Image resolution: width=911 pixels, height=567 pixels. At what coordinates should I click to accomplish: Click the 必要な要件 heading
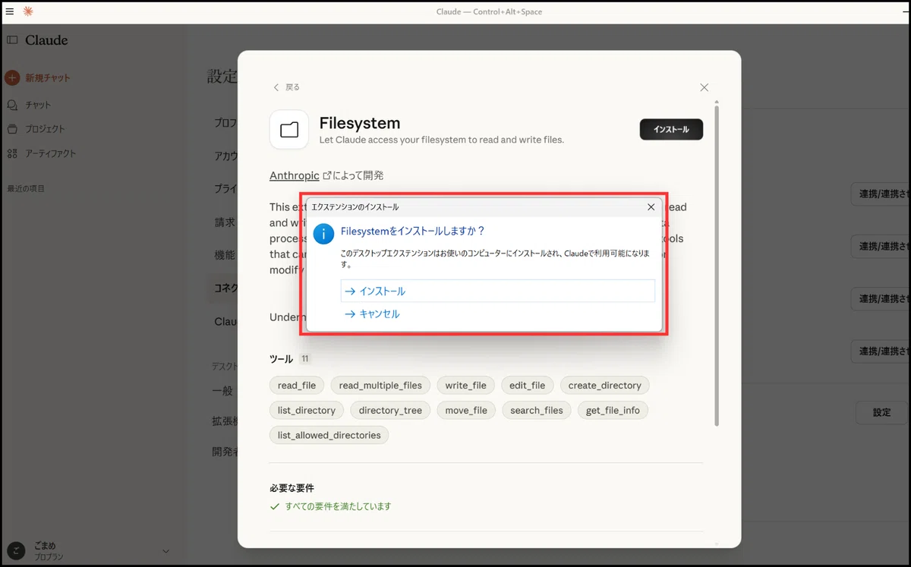pyautogui.click(x=292, y=488)
